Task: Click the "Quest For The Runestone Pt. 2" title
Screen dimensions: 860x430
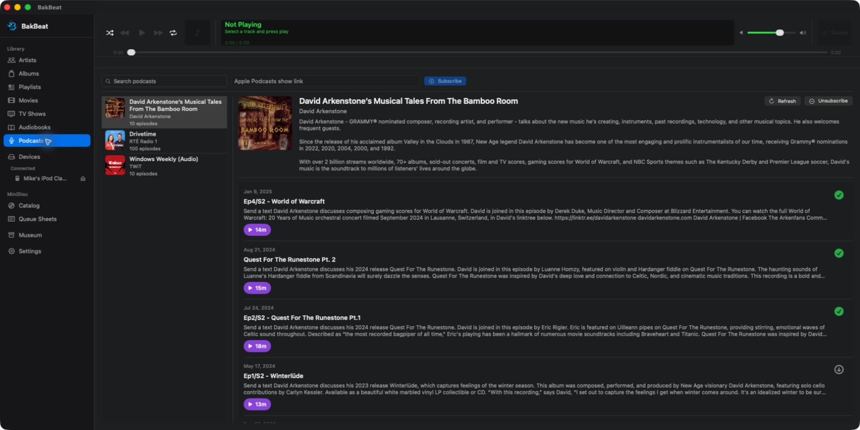Action: tap(290, 260)
